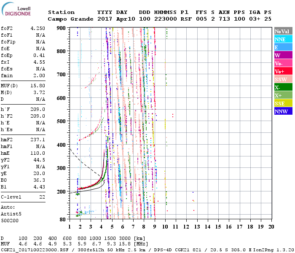The image size is (295, 253).
Task: Click the 900 km height axis label
Action: click(x=61, y=28)
